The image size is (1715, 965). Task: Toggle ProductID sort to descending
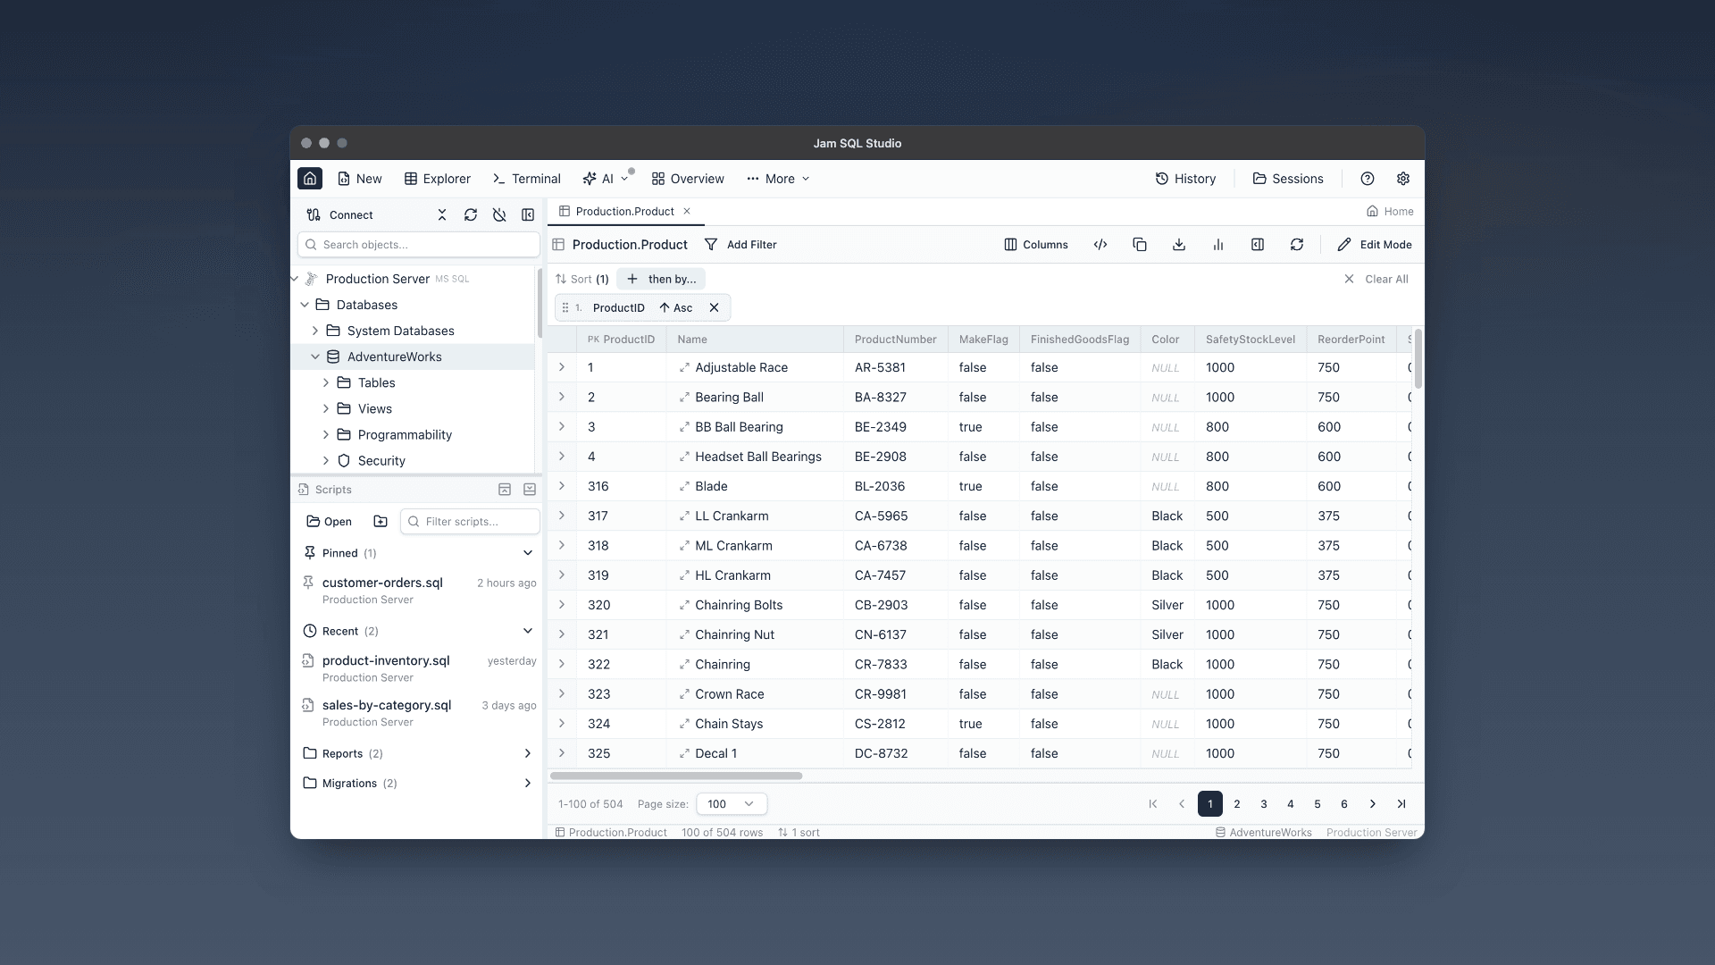(x=679, y=307)
